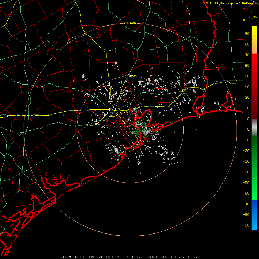Click the 07:39 timestamp
The image size is (259, 259).
point(193,257)
